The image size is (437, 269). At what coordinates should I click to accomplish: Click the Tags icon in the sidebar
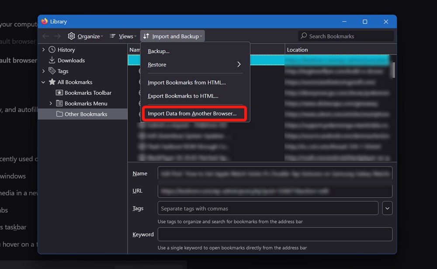point(52,71)
